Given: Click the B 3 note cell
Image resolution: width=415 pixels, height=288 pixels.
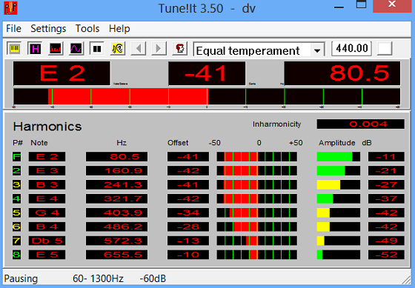Looking at the screenshot, I should pos(47,184).
